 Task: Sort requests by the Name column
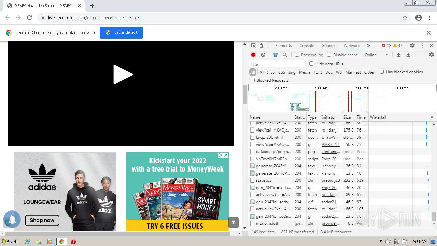coord(271,117)
